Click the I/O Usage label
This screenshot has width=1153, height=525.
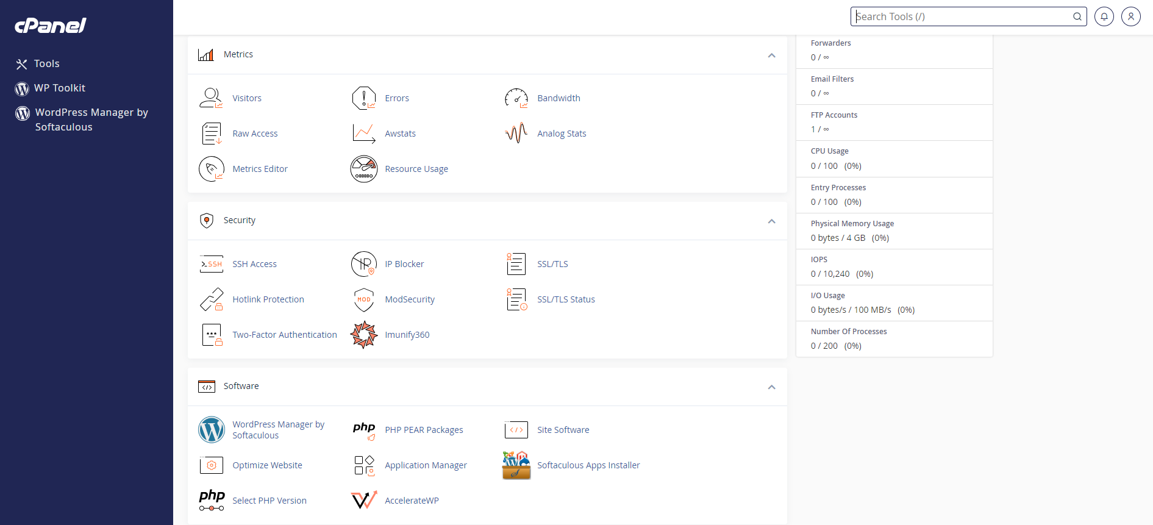point(828,296)
